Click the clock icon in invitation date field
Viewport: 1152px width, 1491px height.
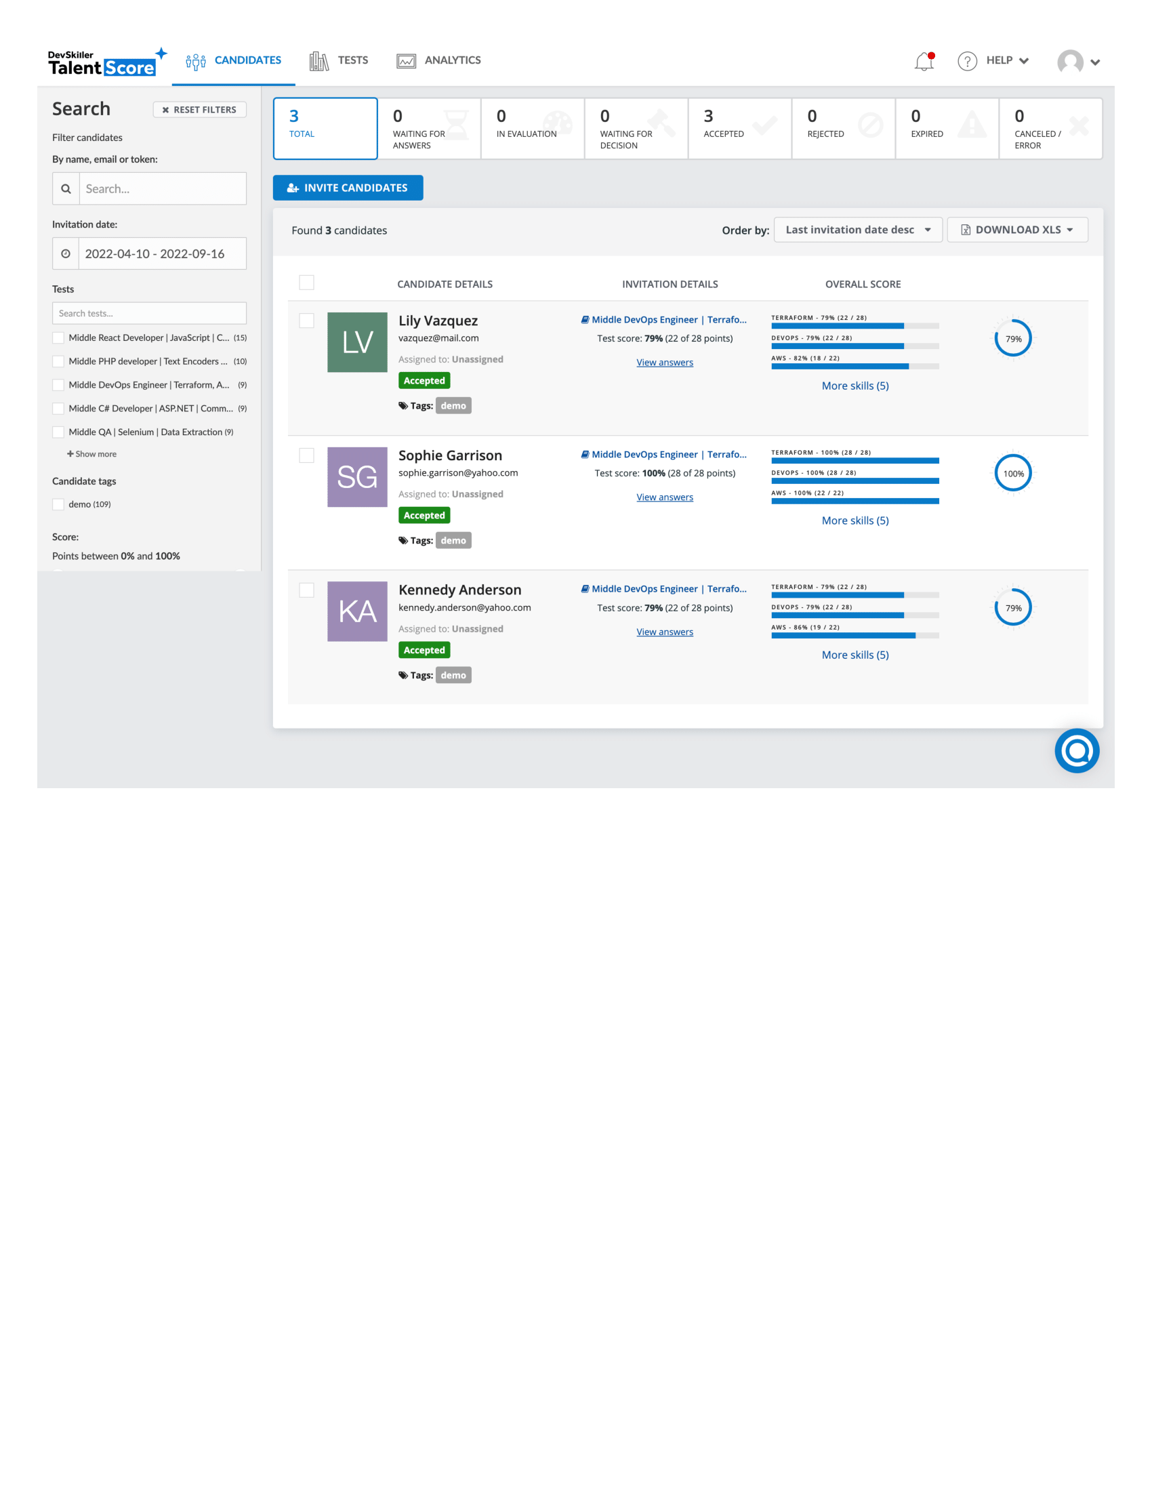[66, 253]
